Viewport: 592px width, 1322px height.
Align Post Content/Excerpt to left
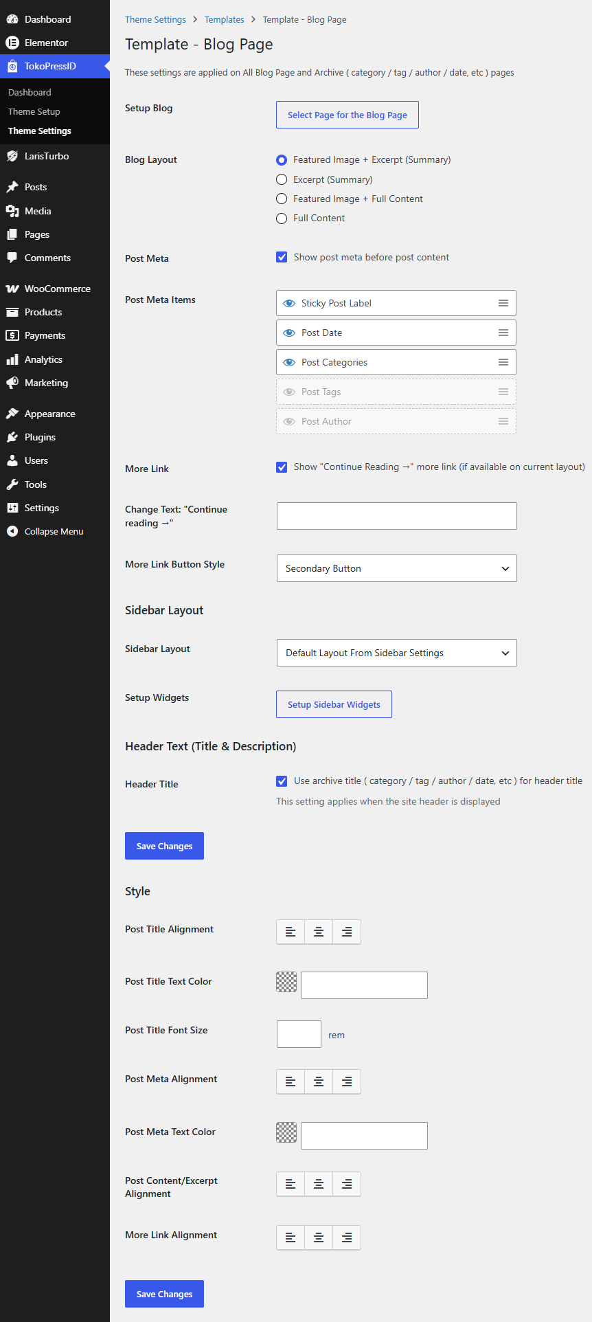[x=291, y=1184]
